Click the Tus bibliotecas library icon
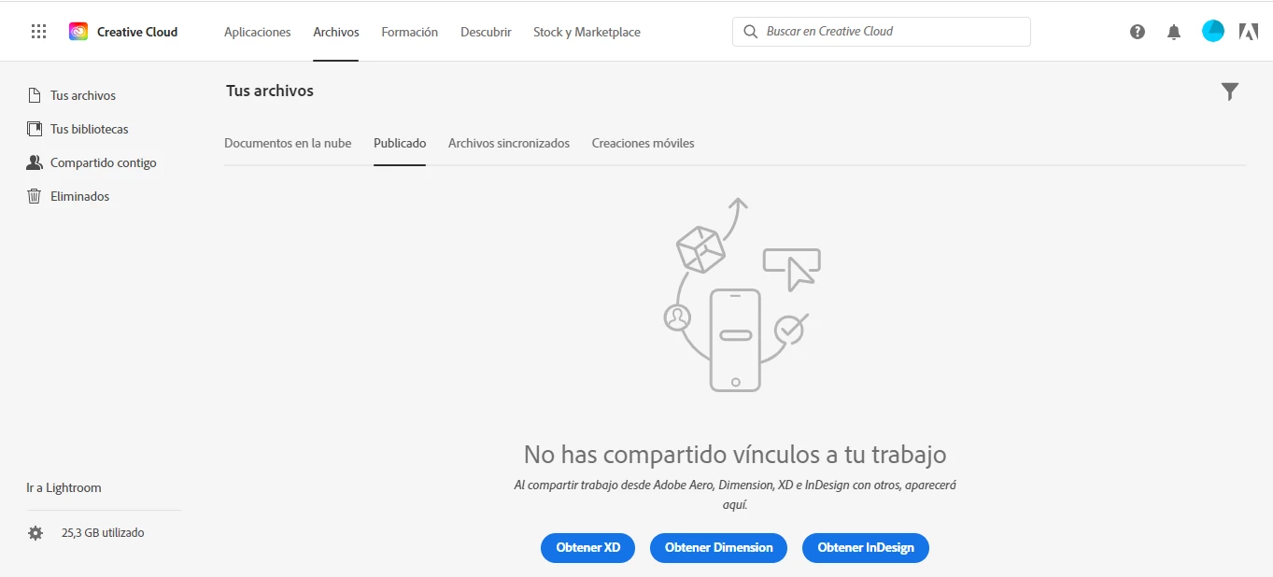Screen dimensions: 1273x577 35,129
